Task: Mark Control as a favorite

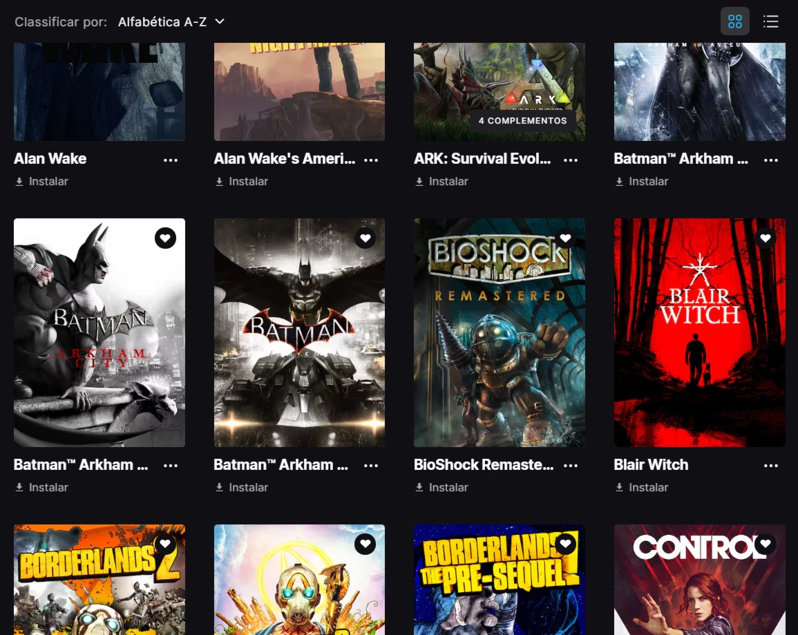Action: 766,544
